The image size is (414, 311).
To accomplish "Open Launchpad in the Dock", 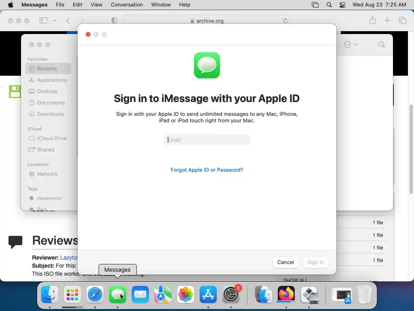I will pyautogui.click(x=72, y=294).
